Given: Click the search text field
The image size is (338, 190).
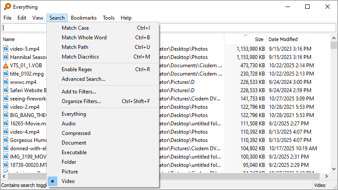Looking at the screenshot, I should coord(169,28).
